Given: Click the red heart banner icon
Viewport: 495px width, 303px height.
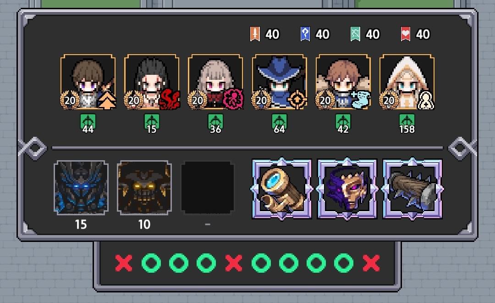Looking at the screenshot, I should 406,34.
